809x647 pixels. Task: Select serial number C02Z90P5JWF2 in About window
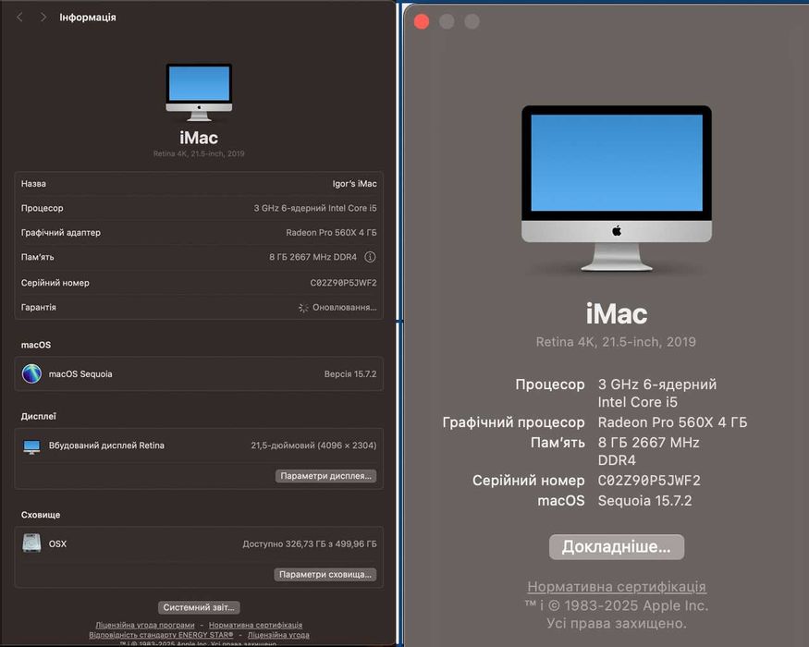(x=649, y=481)
